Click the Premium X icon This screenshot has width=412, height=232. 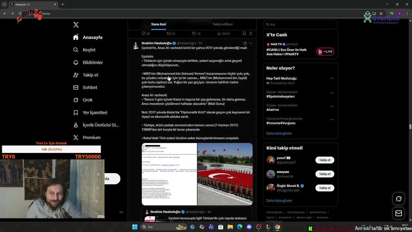76,138
